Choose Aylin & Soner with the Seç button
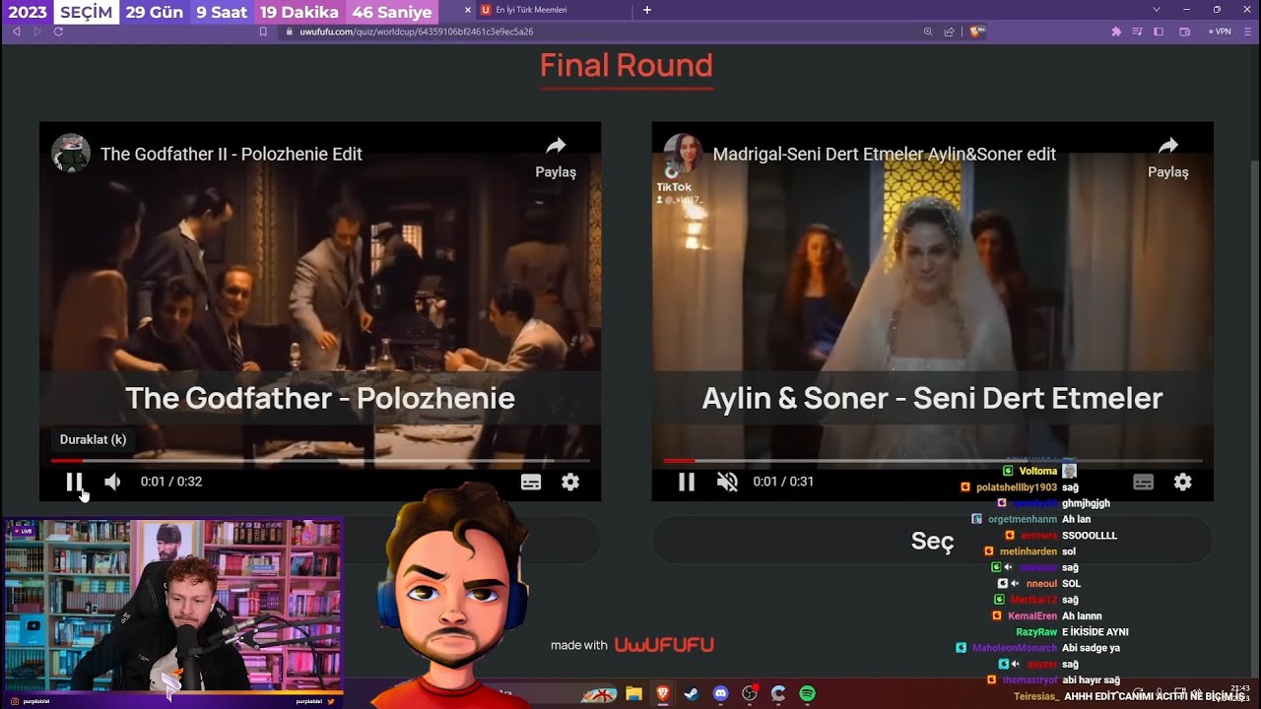1261x709 pixels. [x=932, y=541]
